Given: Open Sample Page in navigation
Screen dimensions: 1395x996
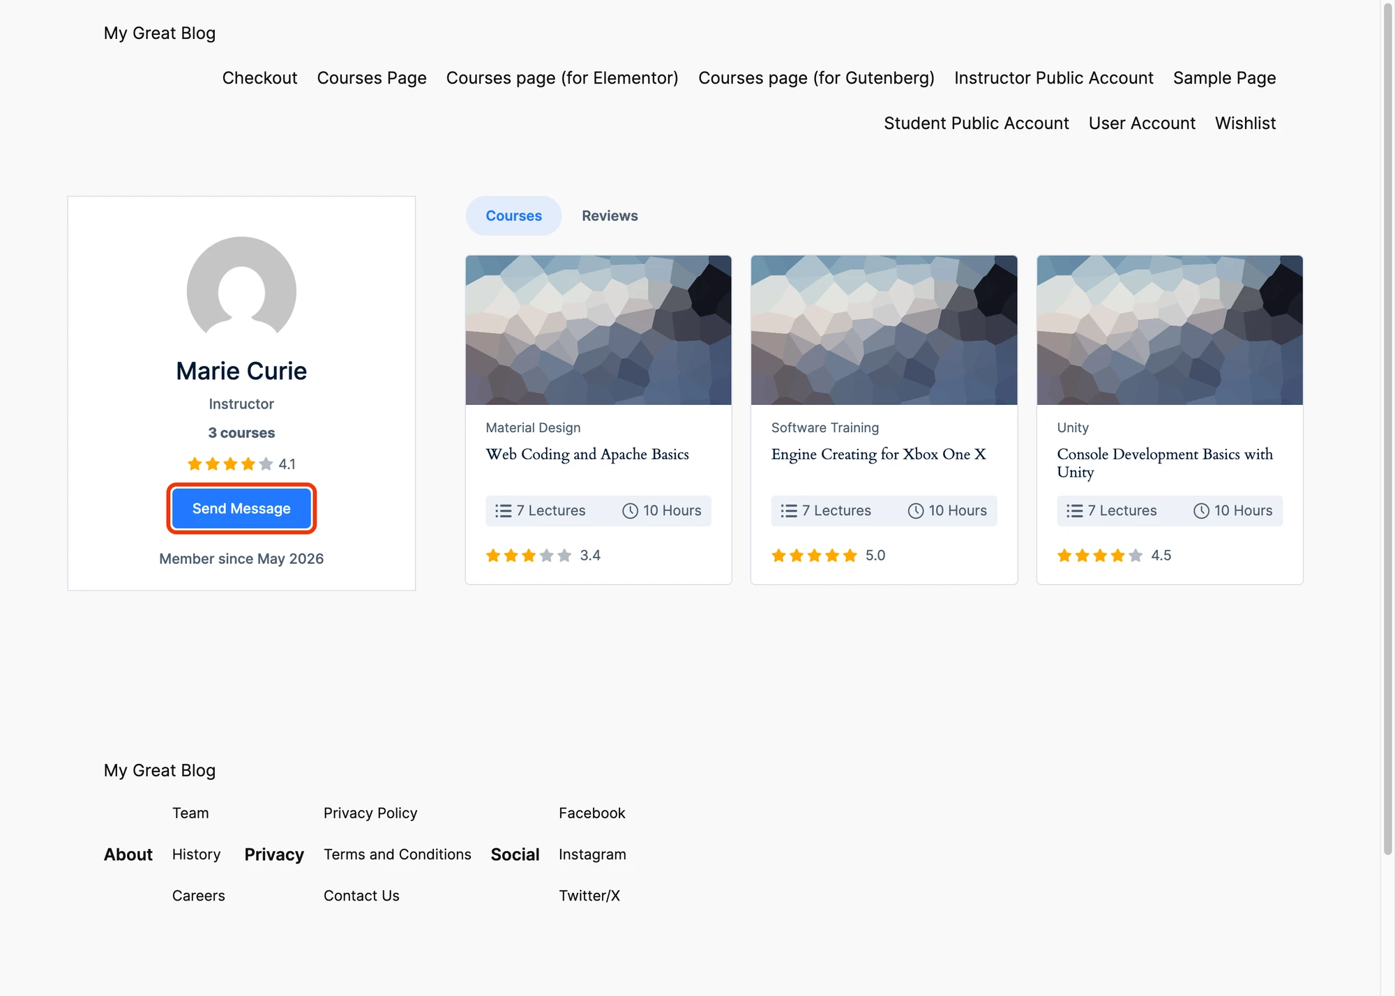Looking at the screenshot, I should click(x=1225, y=78).
